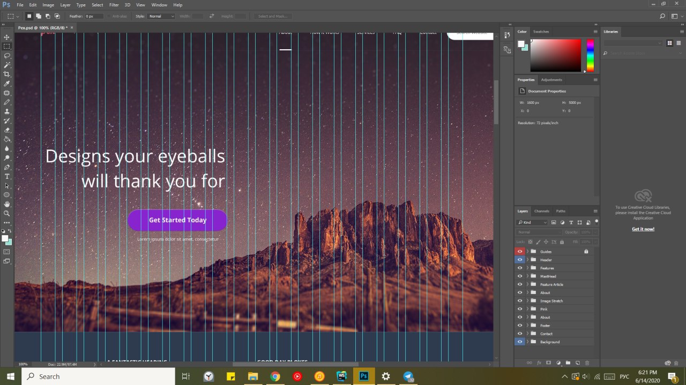The image size is (686, 385).
Task: Expand the Footer layer group
Action: [527, 326]
